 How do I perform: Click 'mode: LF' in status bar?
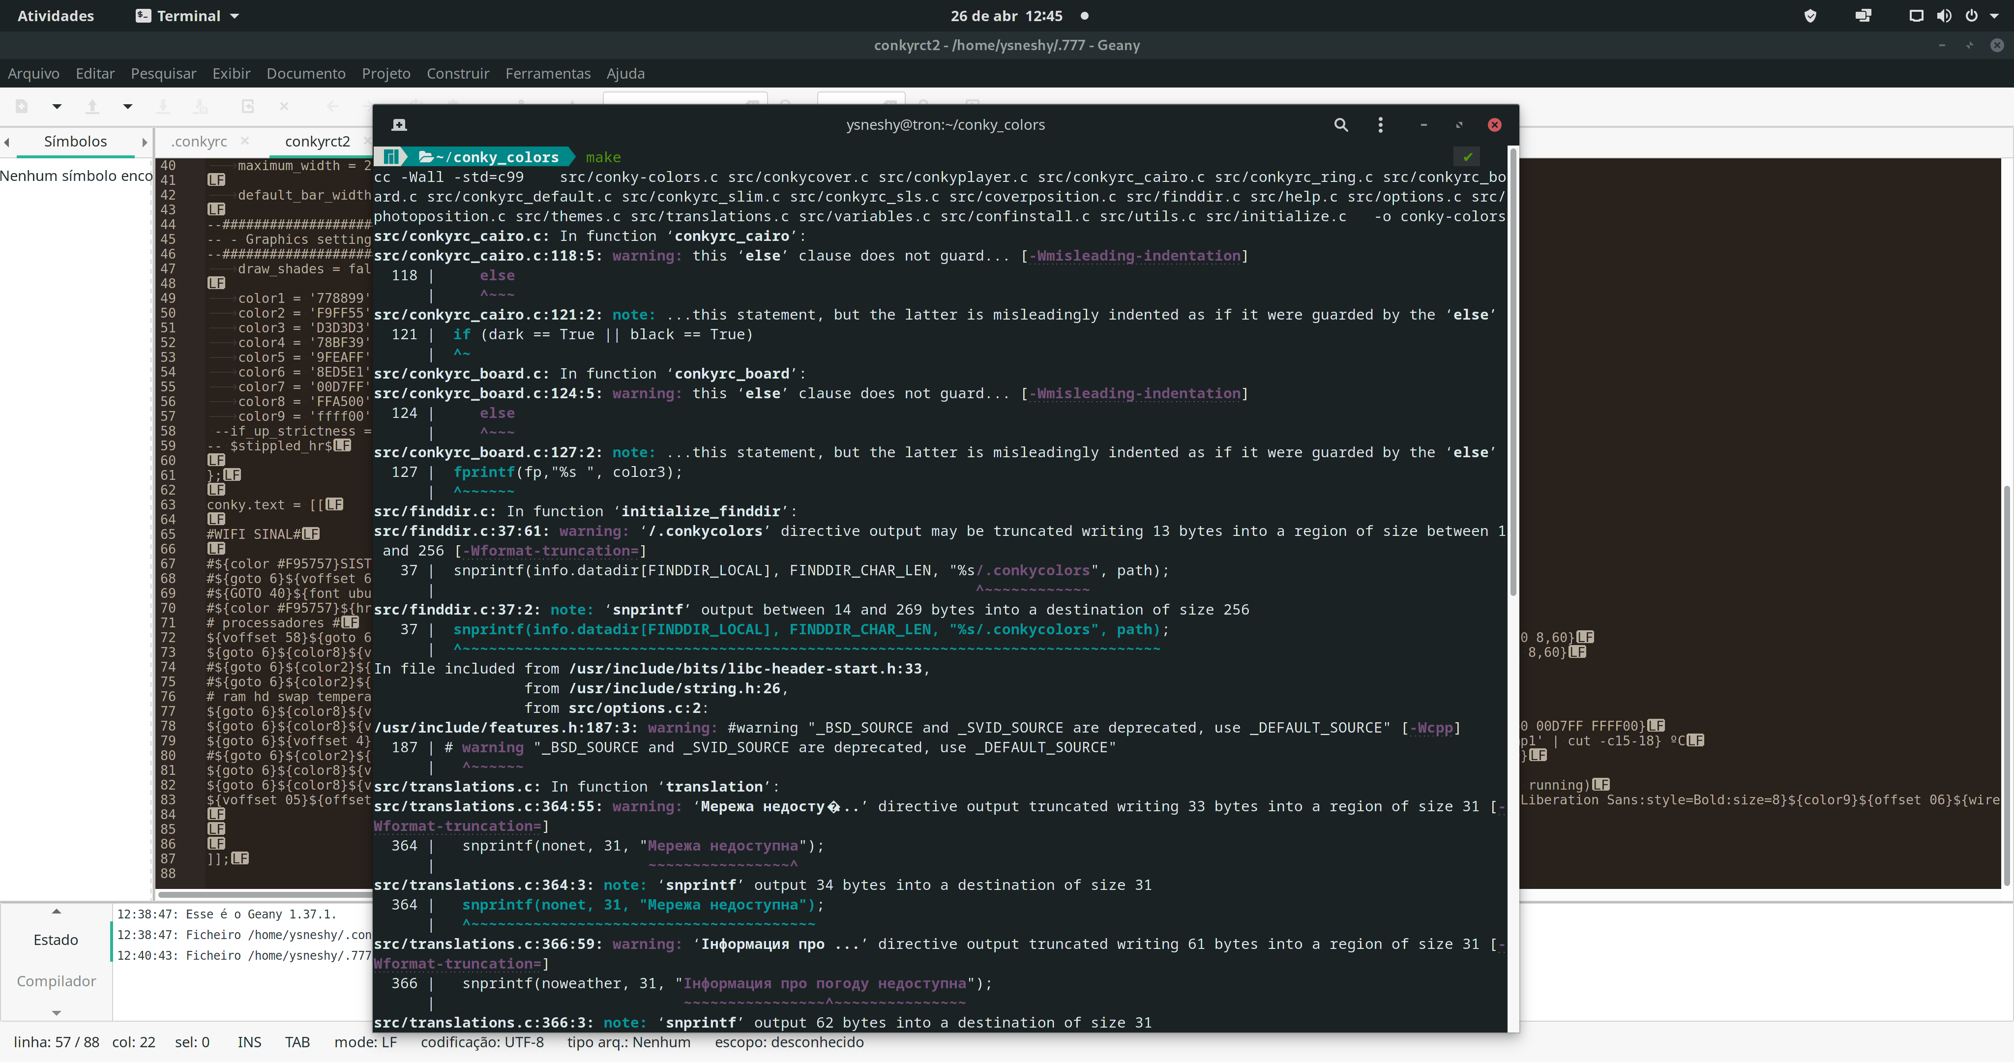point(365,1042)
